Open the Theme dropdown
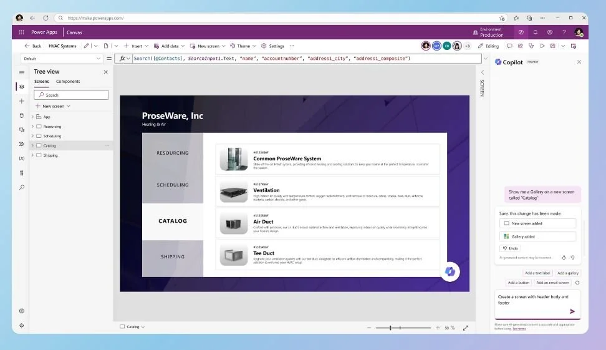 click(x=244, y=46)
